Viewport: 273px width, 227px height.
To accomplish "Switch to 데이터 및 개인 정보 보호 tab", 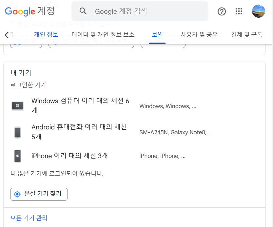I will click(x=103, y=34).
